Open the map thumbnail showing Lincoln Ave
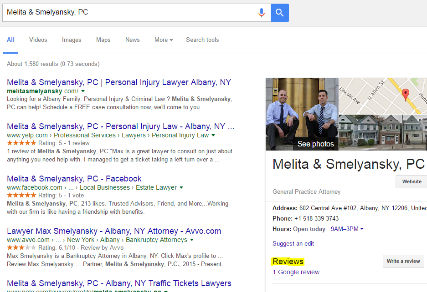This screenshot has height=292, width=427. coord(383,96)
